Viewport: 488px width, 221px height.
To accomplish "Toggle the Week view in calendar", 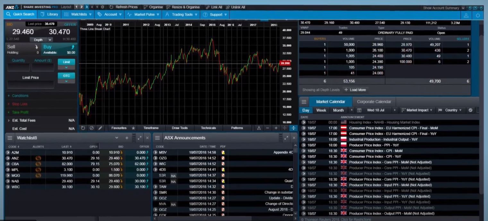I will click(x=321, y=110).
